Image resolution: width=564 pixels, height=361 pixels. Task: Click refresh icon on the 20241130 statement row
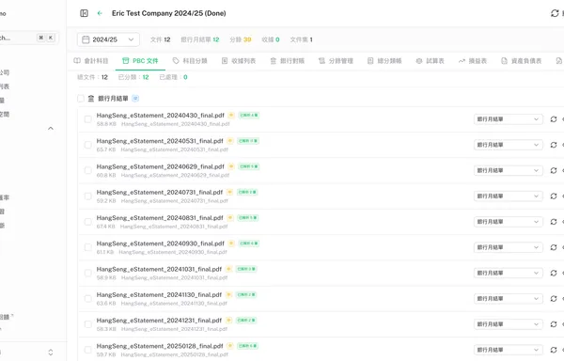(554, 299)
